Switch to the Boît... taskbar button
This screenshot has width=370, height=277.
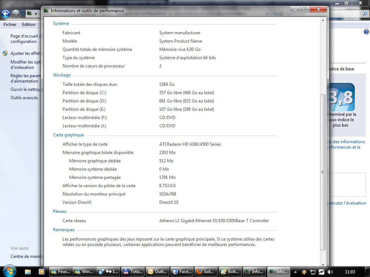231,272
